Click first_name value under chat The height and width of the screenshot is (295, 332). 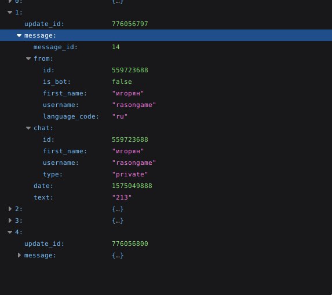(128, 152)
